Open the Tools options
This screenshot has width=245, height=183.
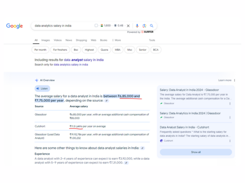pos(152,40)
